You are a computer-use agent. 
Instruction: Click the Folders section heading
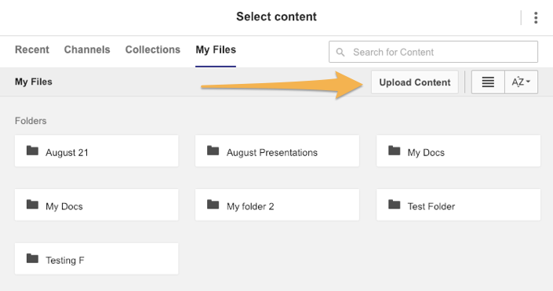tap(31, 121)
